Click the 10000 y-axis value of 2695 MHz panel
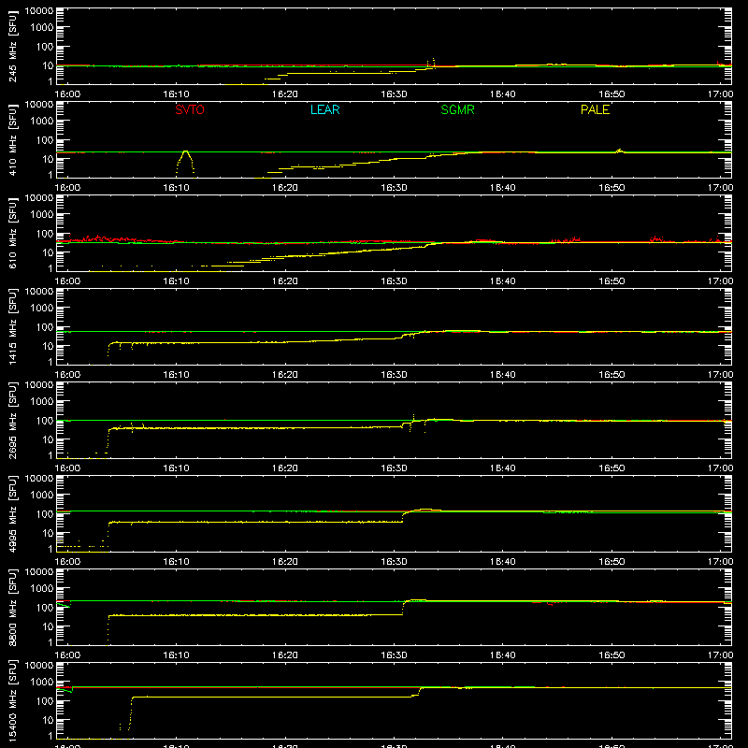The height and width of the screenshot is (748, 748). pyautogui.click(x=39, y=385)
